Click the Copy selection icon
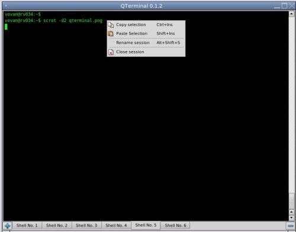This screenshot has height=232, width=296. (x=111, y=25)
